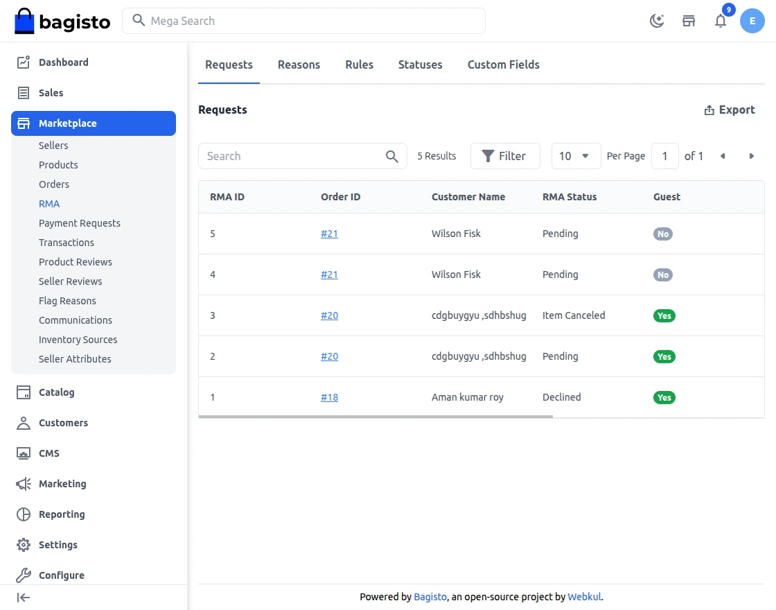Viewport: 776px width, 610px height.
Task: Collapse the sidebar with the bottom arrow icon
Action: [23, 598]
